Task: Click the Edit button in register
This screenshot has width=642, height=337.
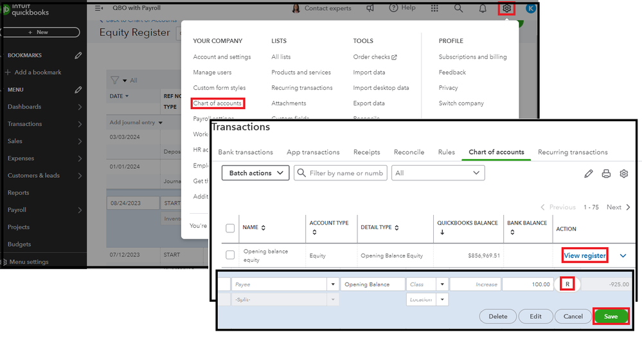Action: (535, 316)
